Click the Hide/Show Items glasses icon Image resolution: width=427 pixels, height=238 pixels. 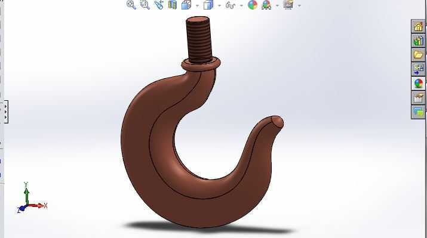[x=231, y=5]
